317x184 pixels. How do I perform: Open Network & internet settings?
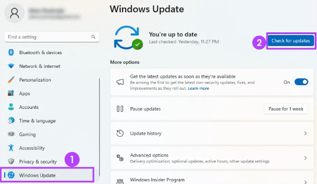(x=52, y=66)
